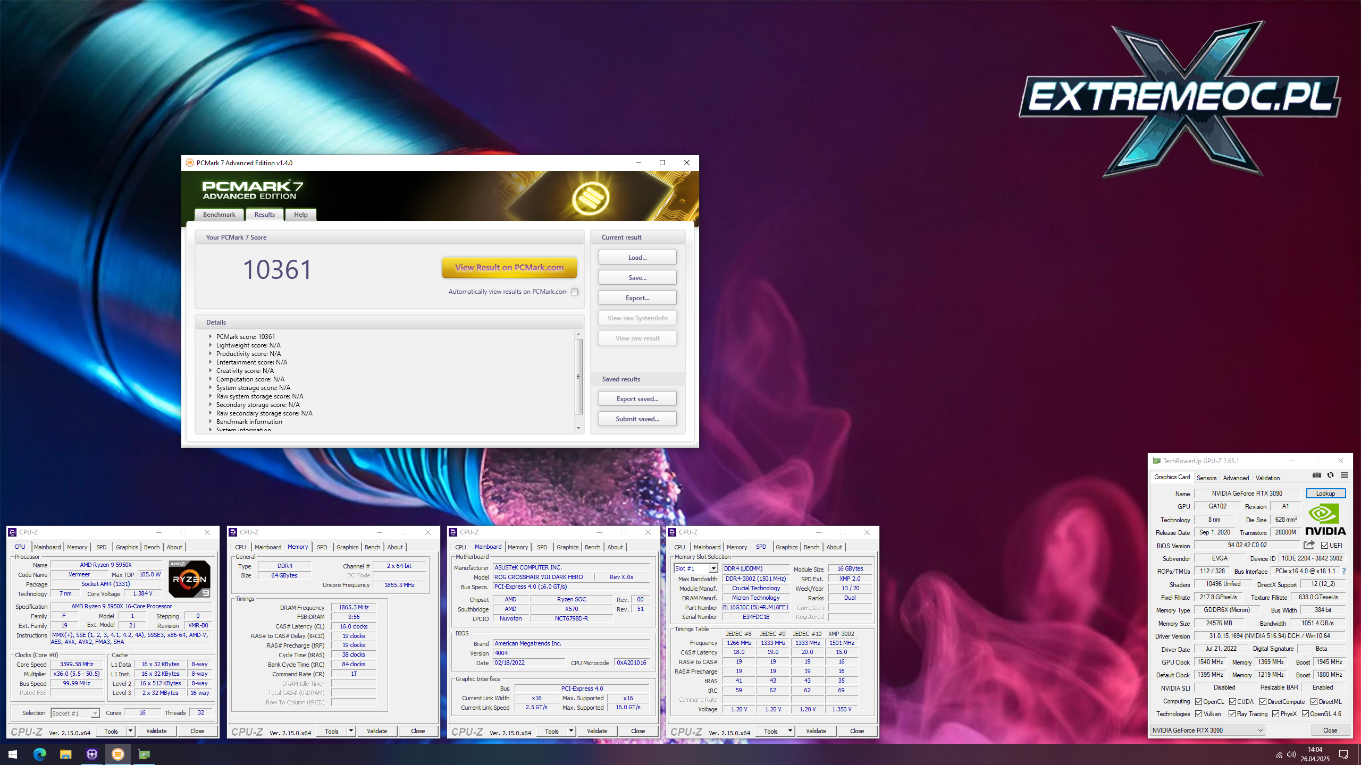The image size is (1361, 765).
Task: Open the Sensors tab in GPU-Z
Action: 1206,478
